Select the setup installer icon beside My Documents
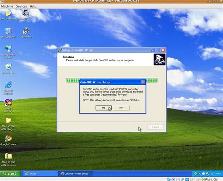Viewport: 223px width, 181px height. pyautogui.click(x=25, y=15)
